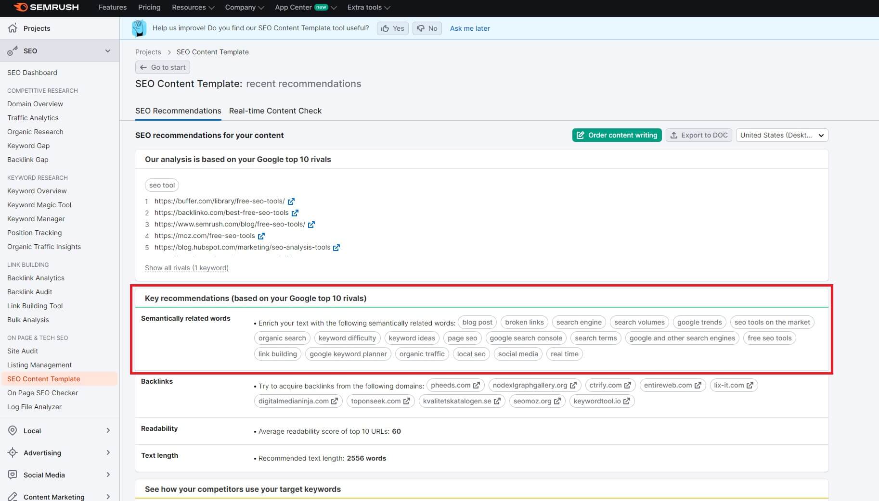Expand the Advertising sidebar section
Screen dimensions: 879x501
pos(108,452)
